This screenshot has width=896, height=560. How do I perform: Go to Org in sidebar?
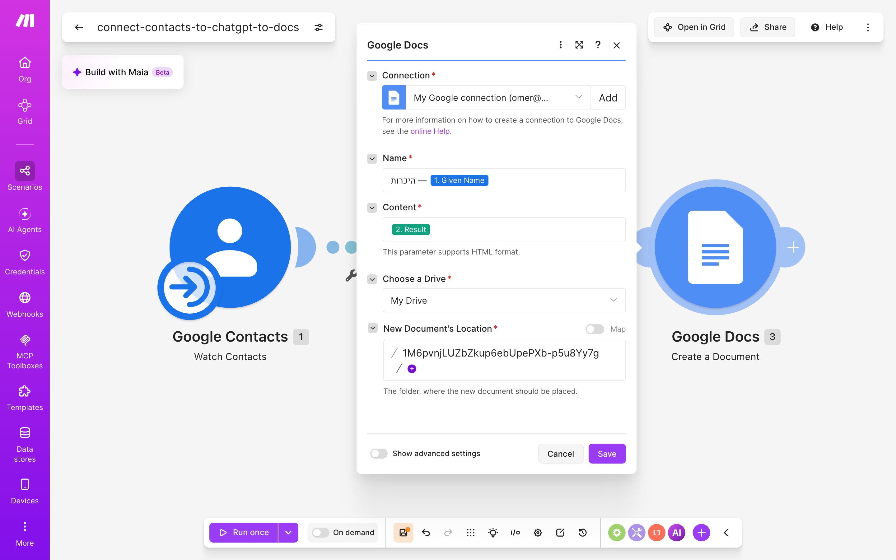pyautogui.click(x=25, y=69)
